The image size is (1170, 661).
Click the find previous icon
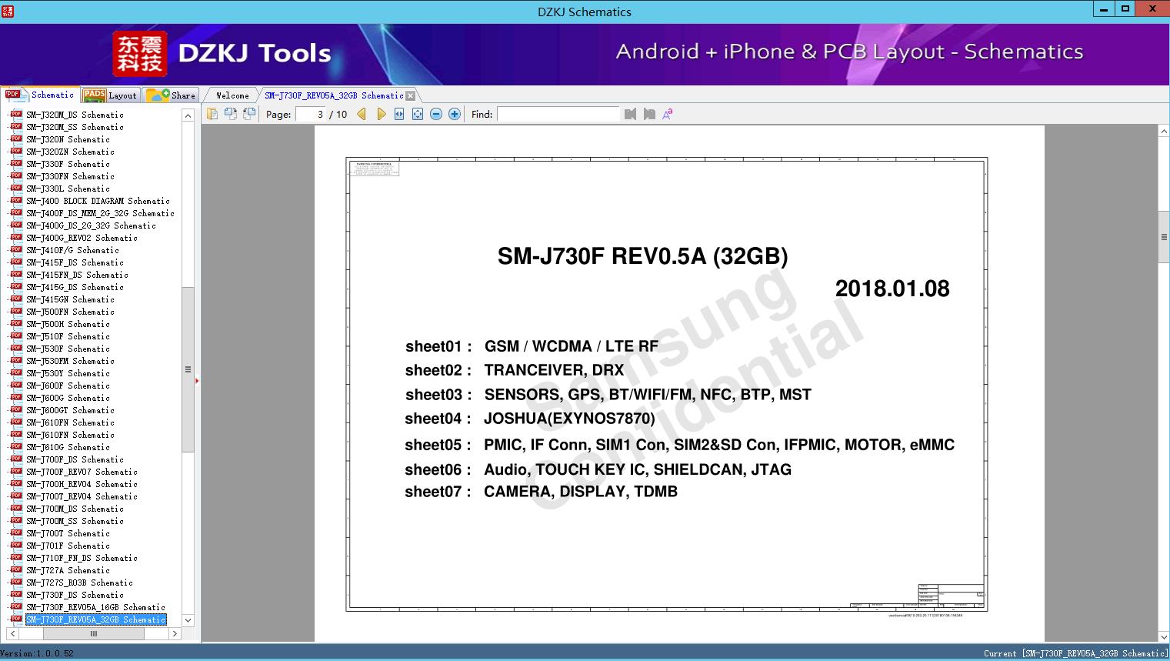[630, 114]
